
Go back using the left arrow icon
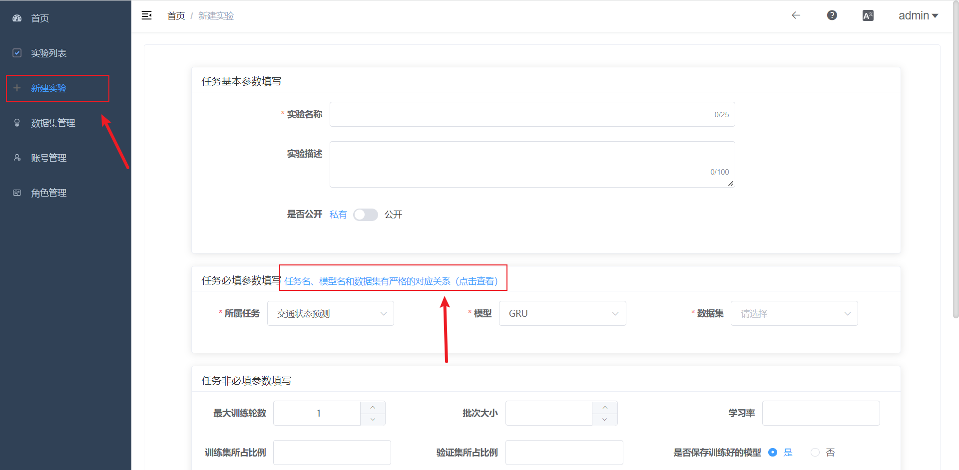pos(796,15)
